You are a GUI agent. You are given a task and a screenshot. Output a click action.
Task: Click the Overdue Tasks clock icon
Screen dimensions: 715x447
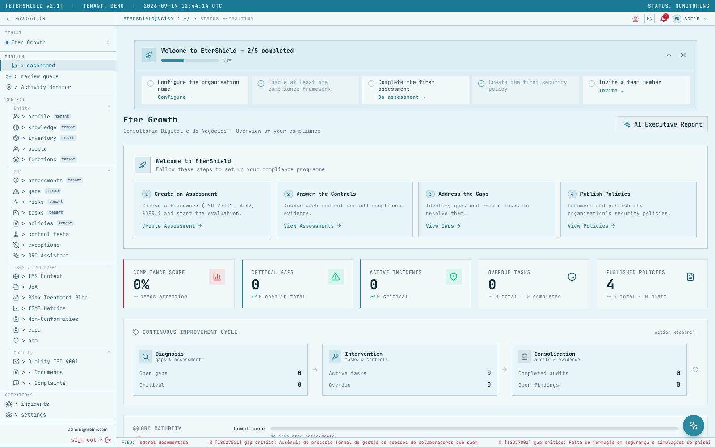pyautogui.click(x=572, y=277)
